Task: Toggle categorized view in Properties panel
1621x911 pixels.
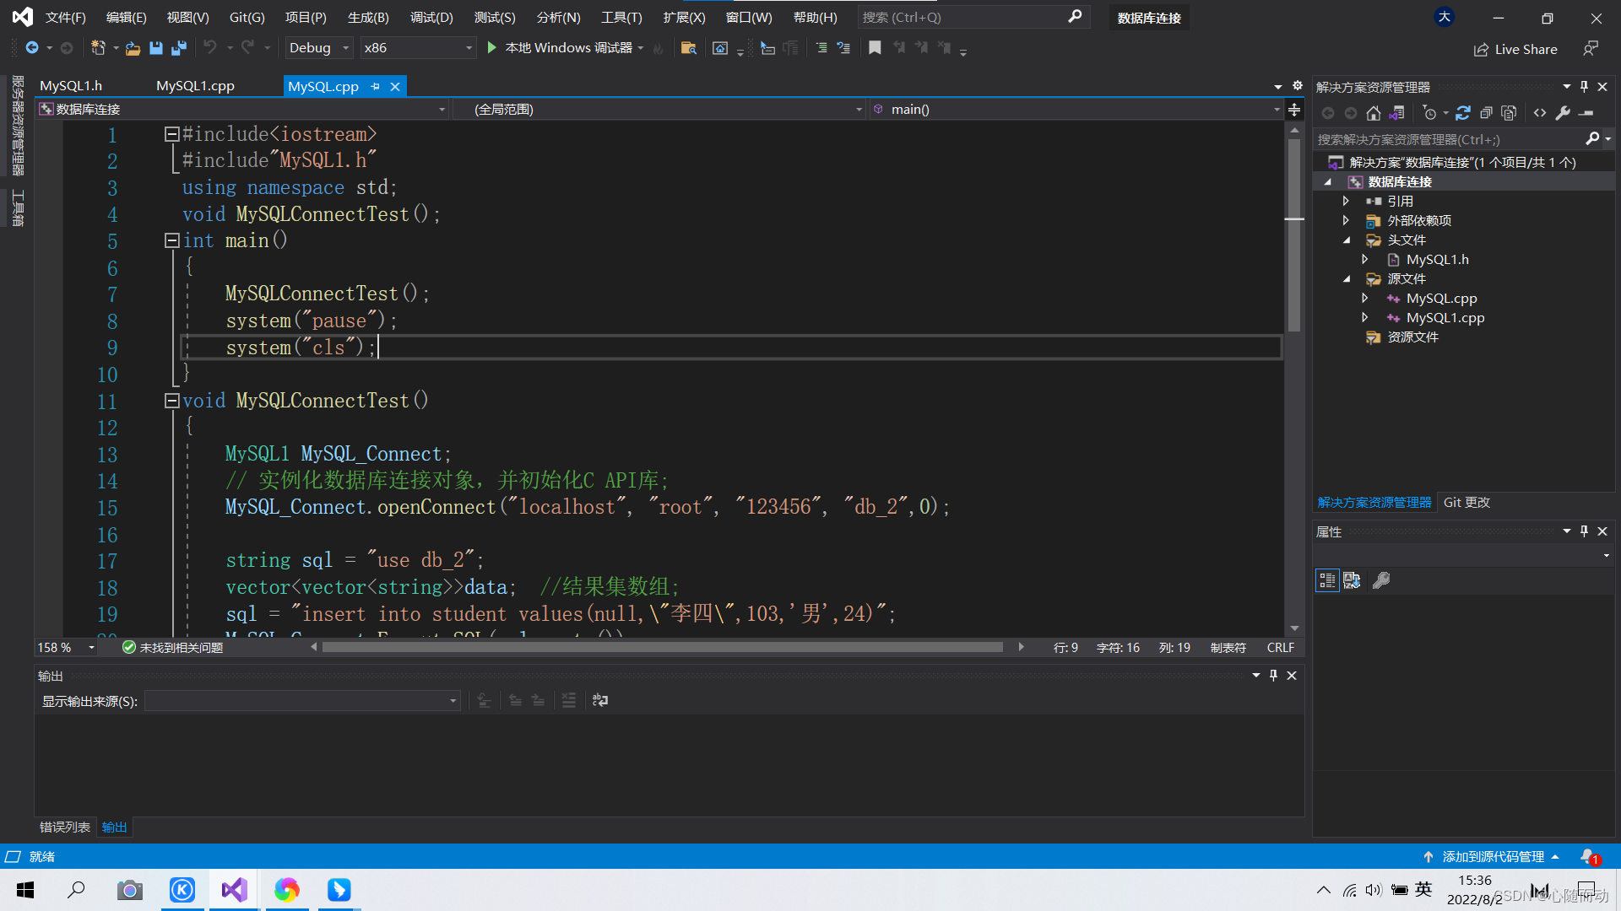Action: [1327, 580]
